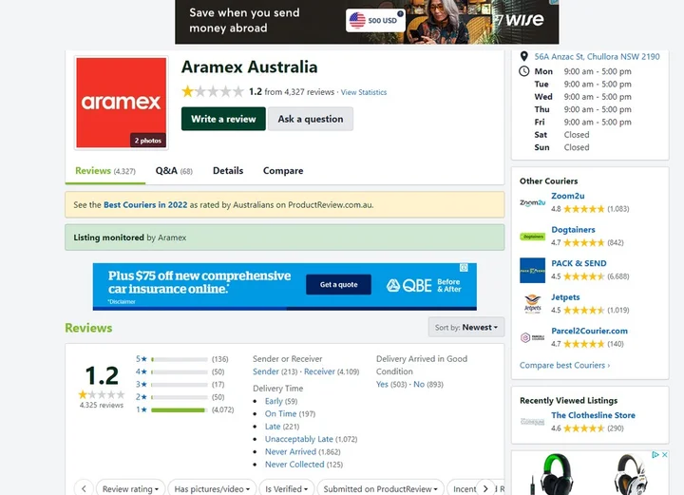Click the Jetpets logo icon
The width and height of the screenshot is (684, 495).
coord(533,304)
